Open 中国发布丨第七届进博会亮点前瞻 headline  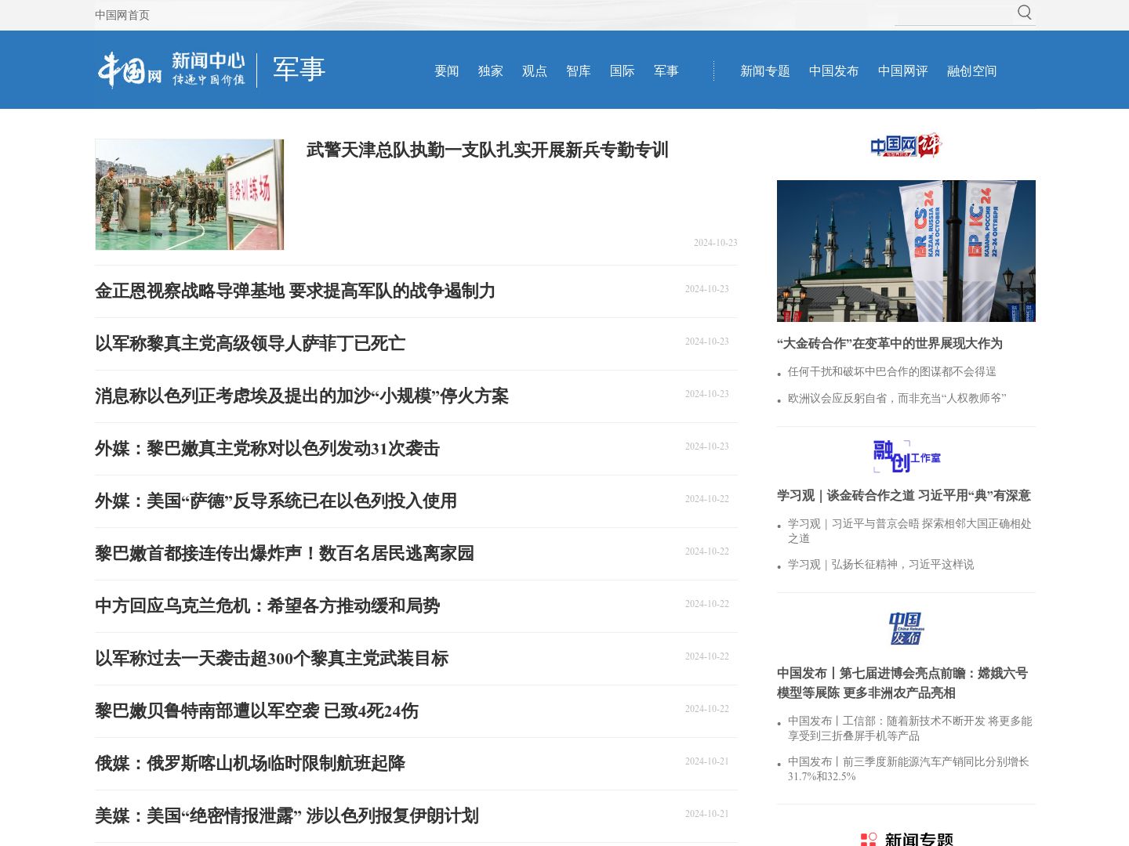coord(902,683)
